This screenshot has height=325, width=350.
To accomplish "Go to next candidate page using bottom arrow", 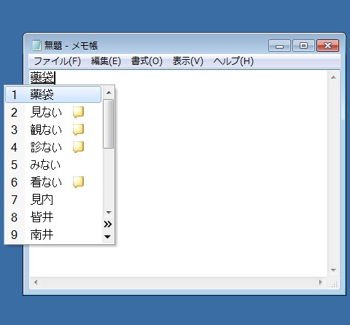I will tap(108, 236).
